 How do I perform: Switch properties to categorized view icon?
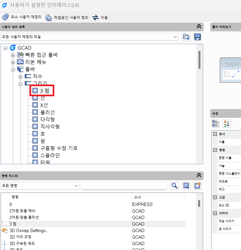tap(215, 123)
